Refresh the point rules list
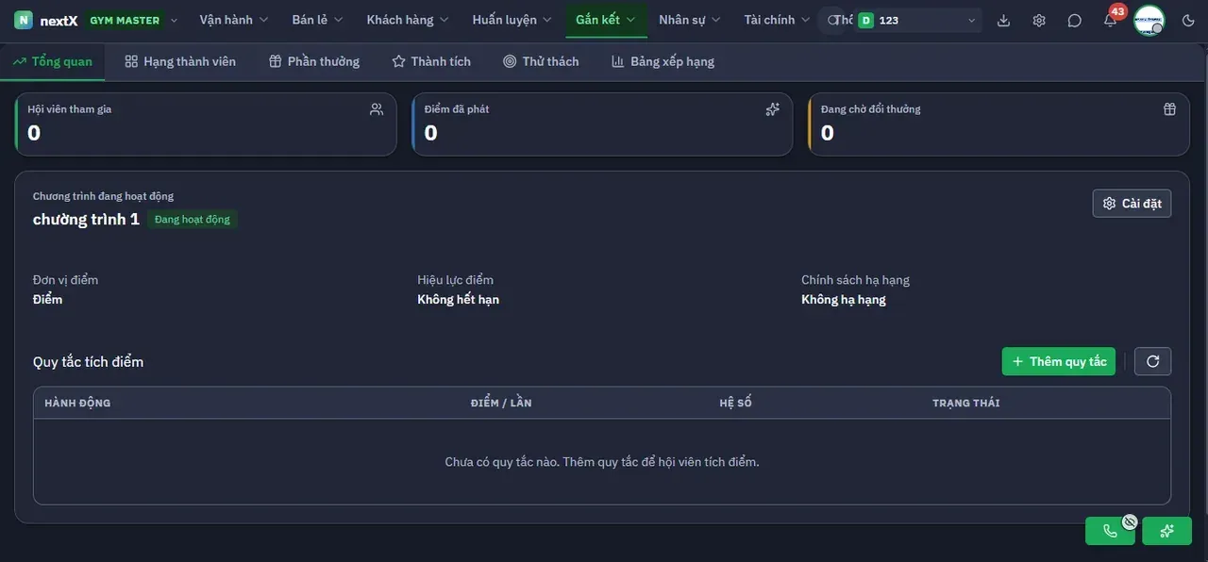This screenshot has height=562, width=1208. click(1153, 361)
